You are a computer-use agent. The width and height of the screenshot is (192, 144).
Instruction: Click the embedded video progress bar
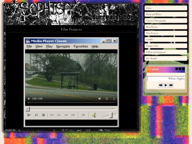(71, 103)
